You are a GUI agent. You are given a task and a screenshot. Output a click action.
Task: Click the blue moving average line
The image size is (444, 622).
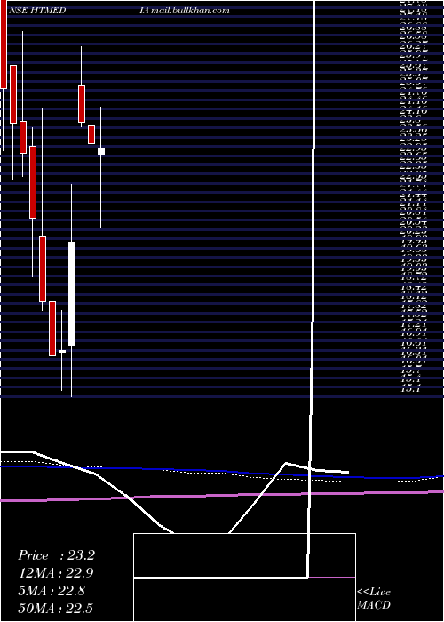[222, 472]
